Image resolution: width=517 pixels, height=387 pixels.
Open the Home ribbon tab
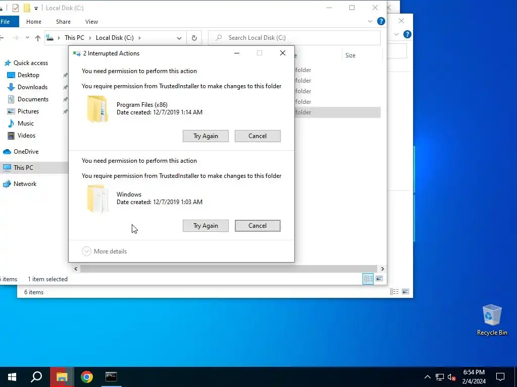[x=34, y=22]
